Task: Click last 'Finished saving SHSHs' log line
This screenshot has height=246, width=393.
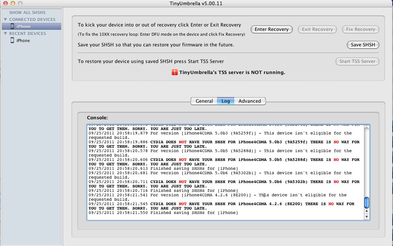Action: (x=163, y=213)
